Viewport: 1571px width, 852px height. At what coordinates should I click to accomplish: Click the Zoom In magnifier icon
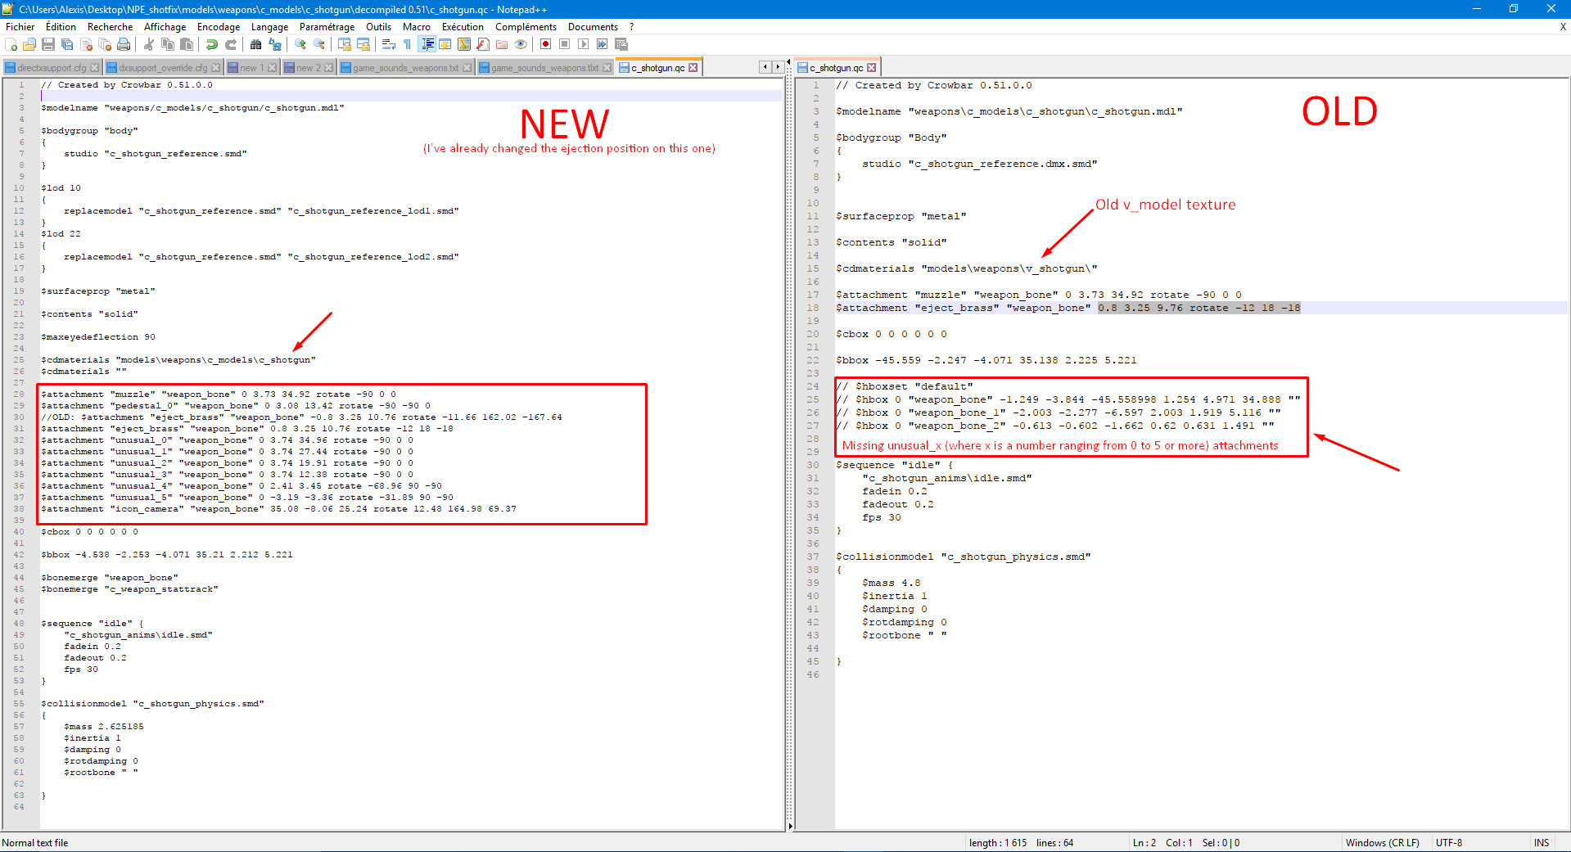(300, 44)
